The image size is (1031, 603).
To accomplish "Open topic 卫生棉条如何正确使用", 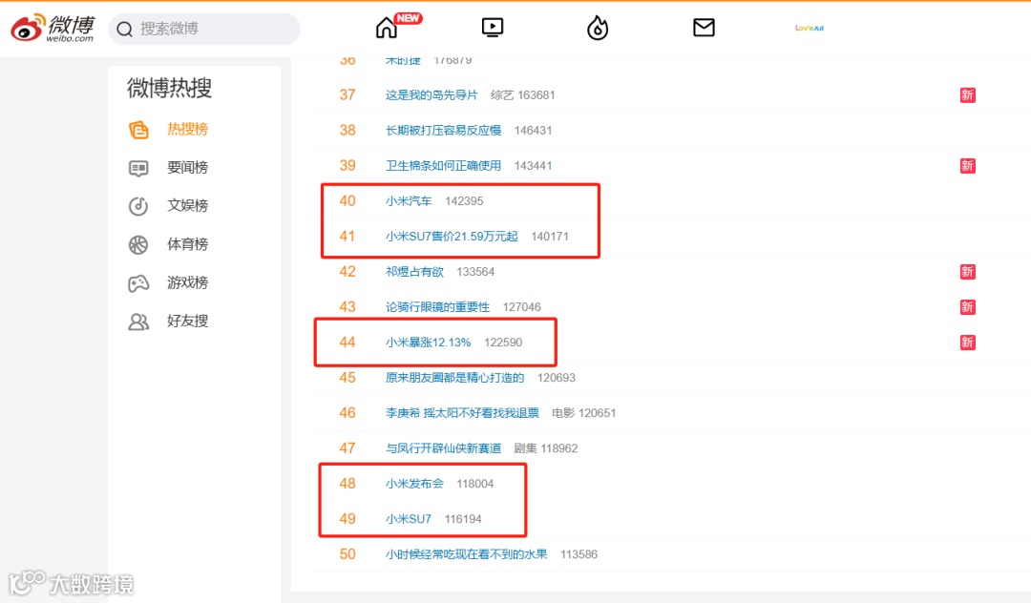I will (443, 165).
